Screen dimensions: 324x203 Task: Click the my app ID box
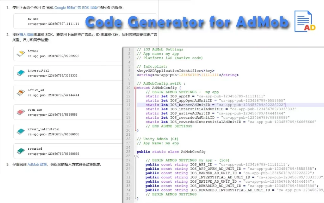tap(85, 21)
